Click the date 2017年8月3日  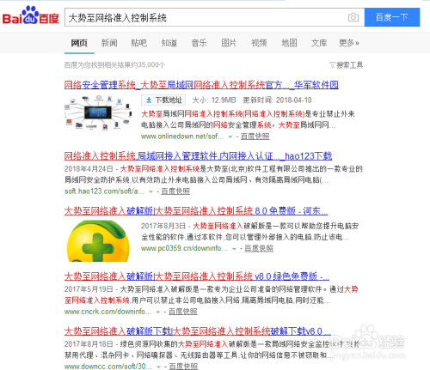163,226
